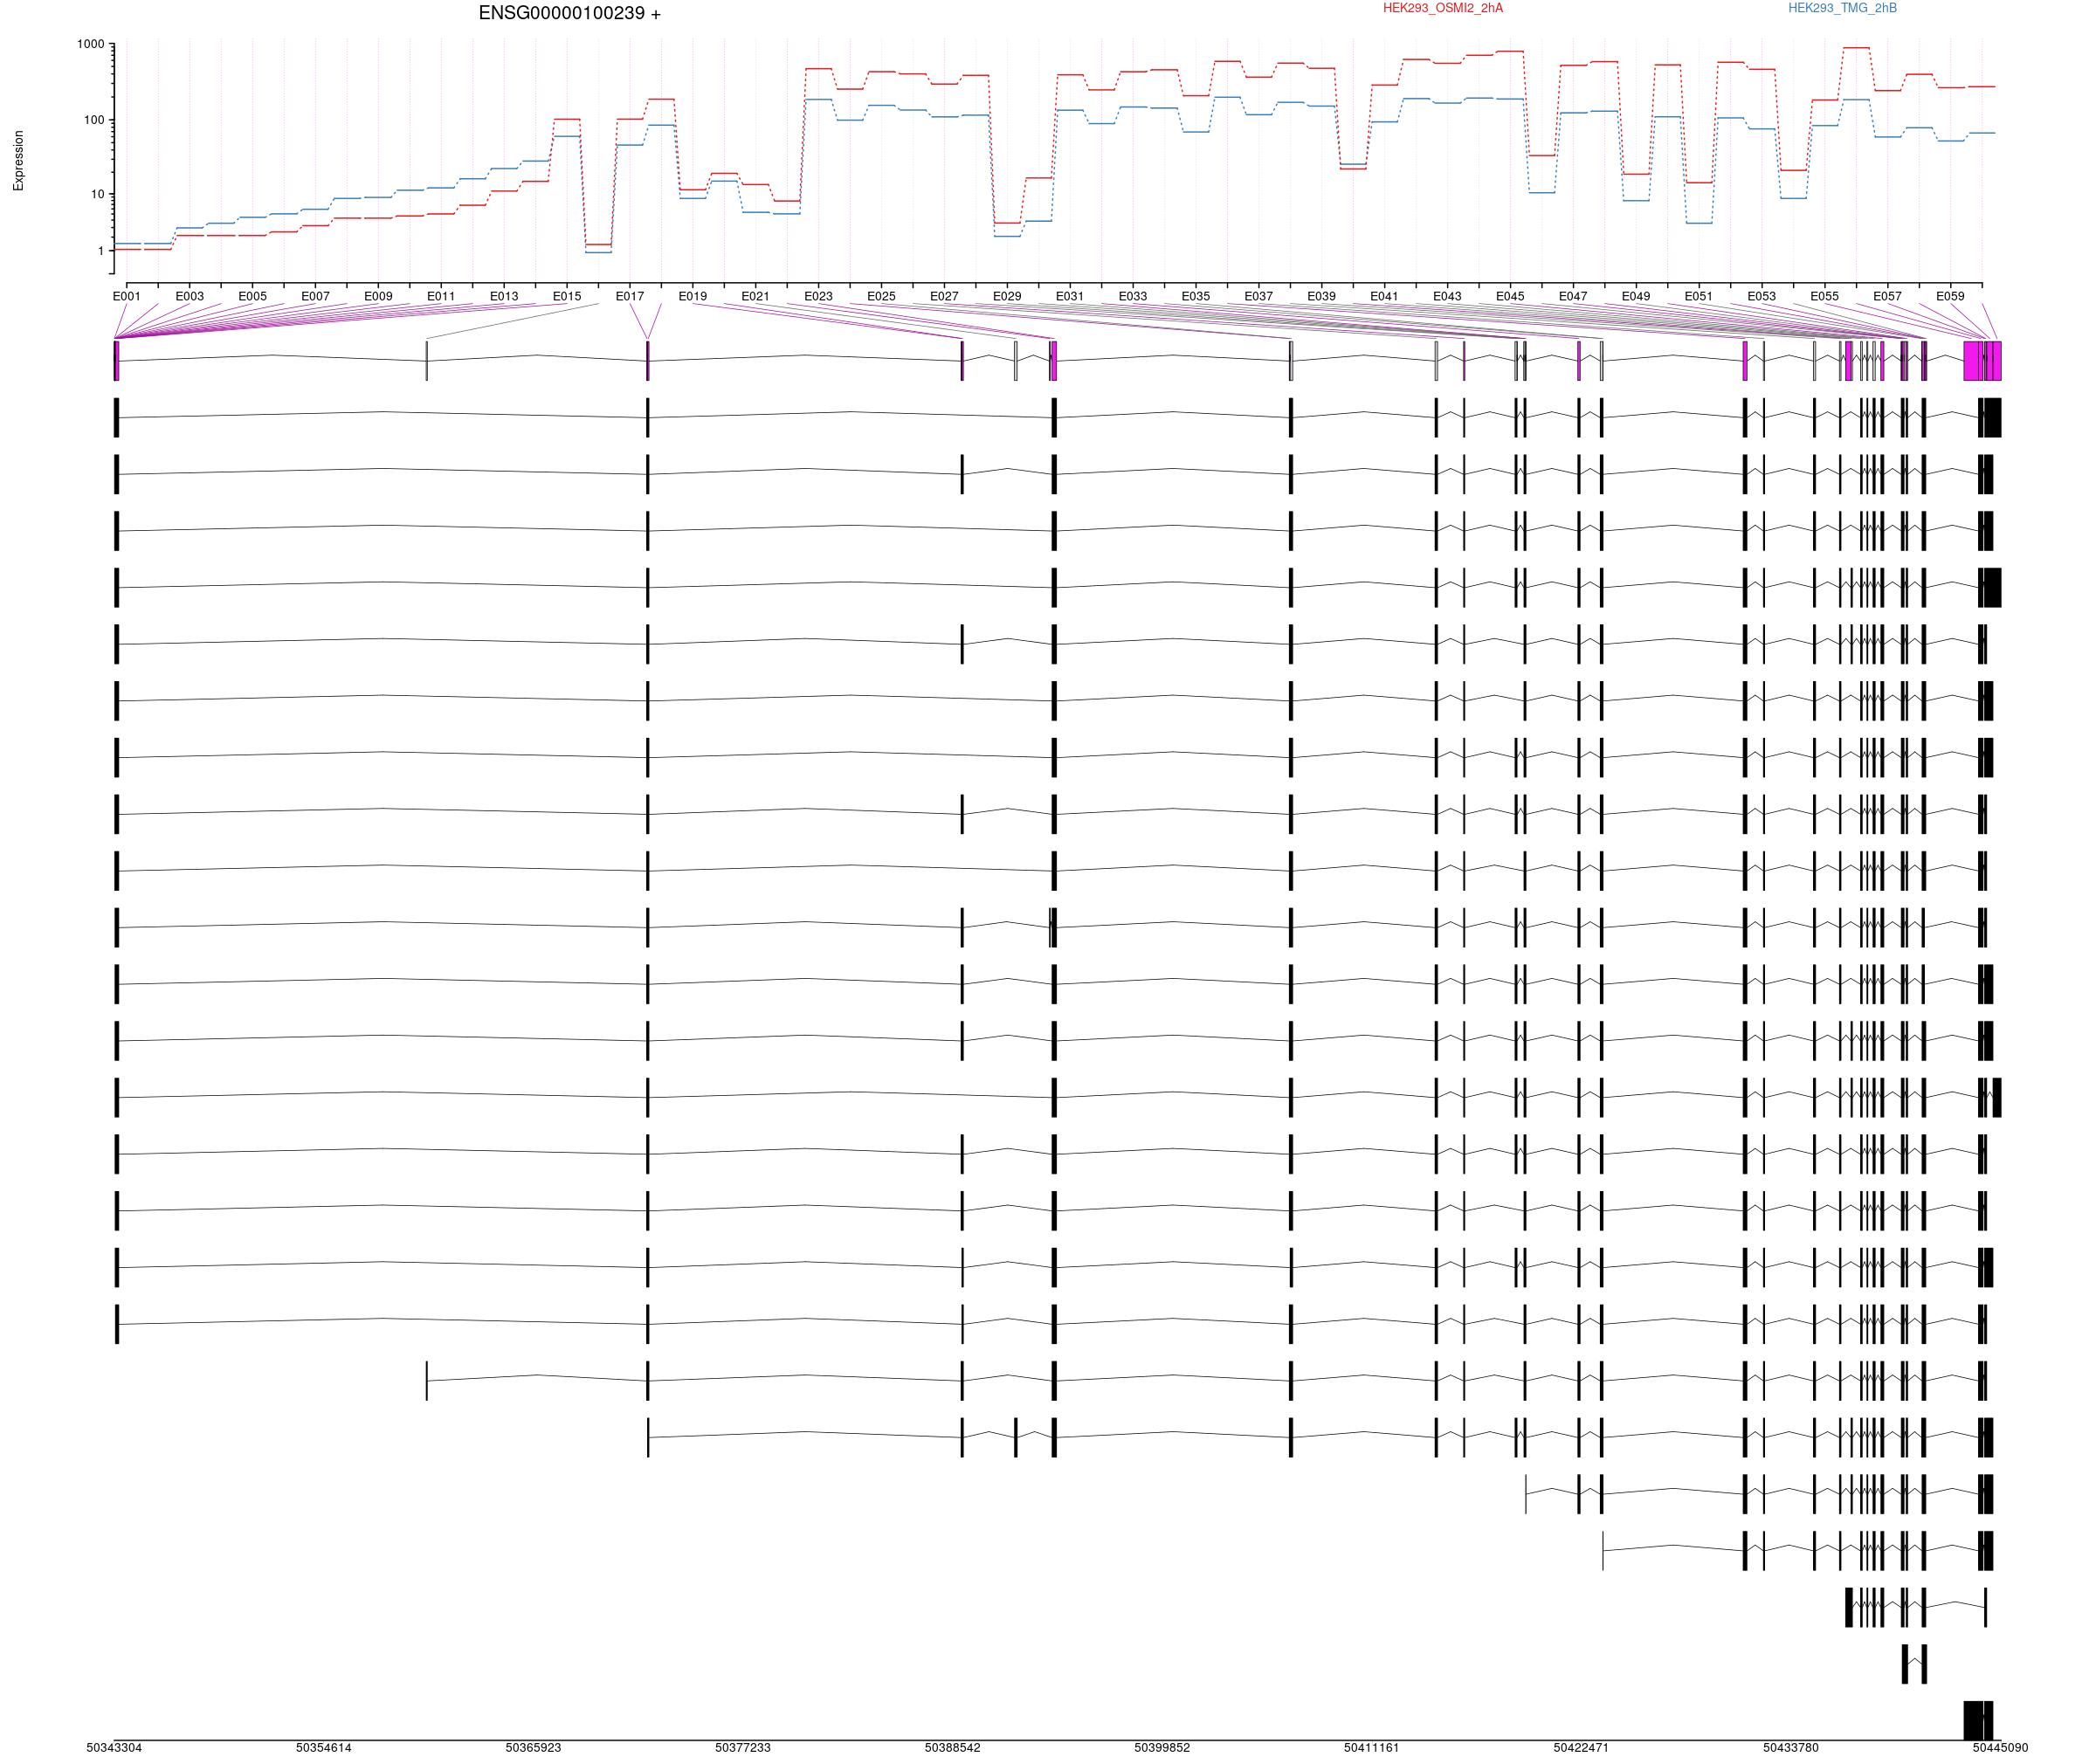2096x1764 pixels.
Task: Click genomic coordinate 50365923
Action: point(533,1748)
